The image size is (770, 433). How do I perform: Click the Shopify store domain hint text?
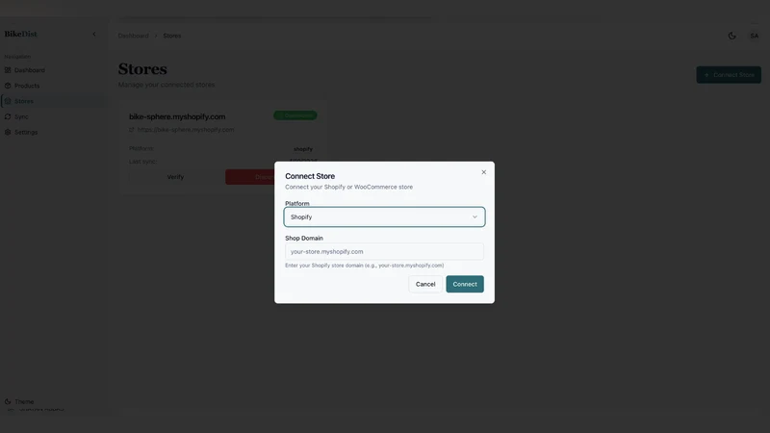[x=365, y=266]
